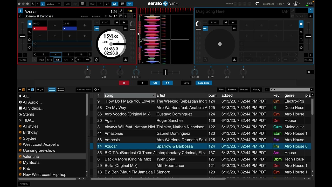Expand deck 2 tempo options triangle
332x187 pixels.
pos(234,29)
